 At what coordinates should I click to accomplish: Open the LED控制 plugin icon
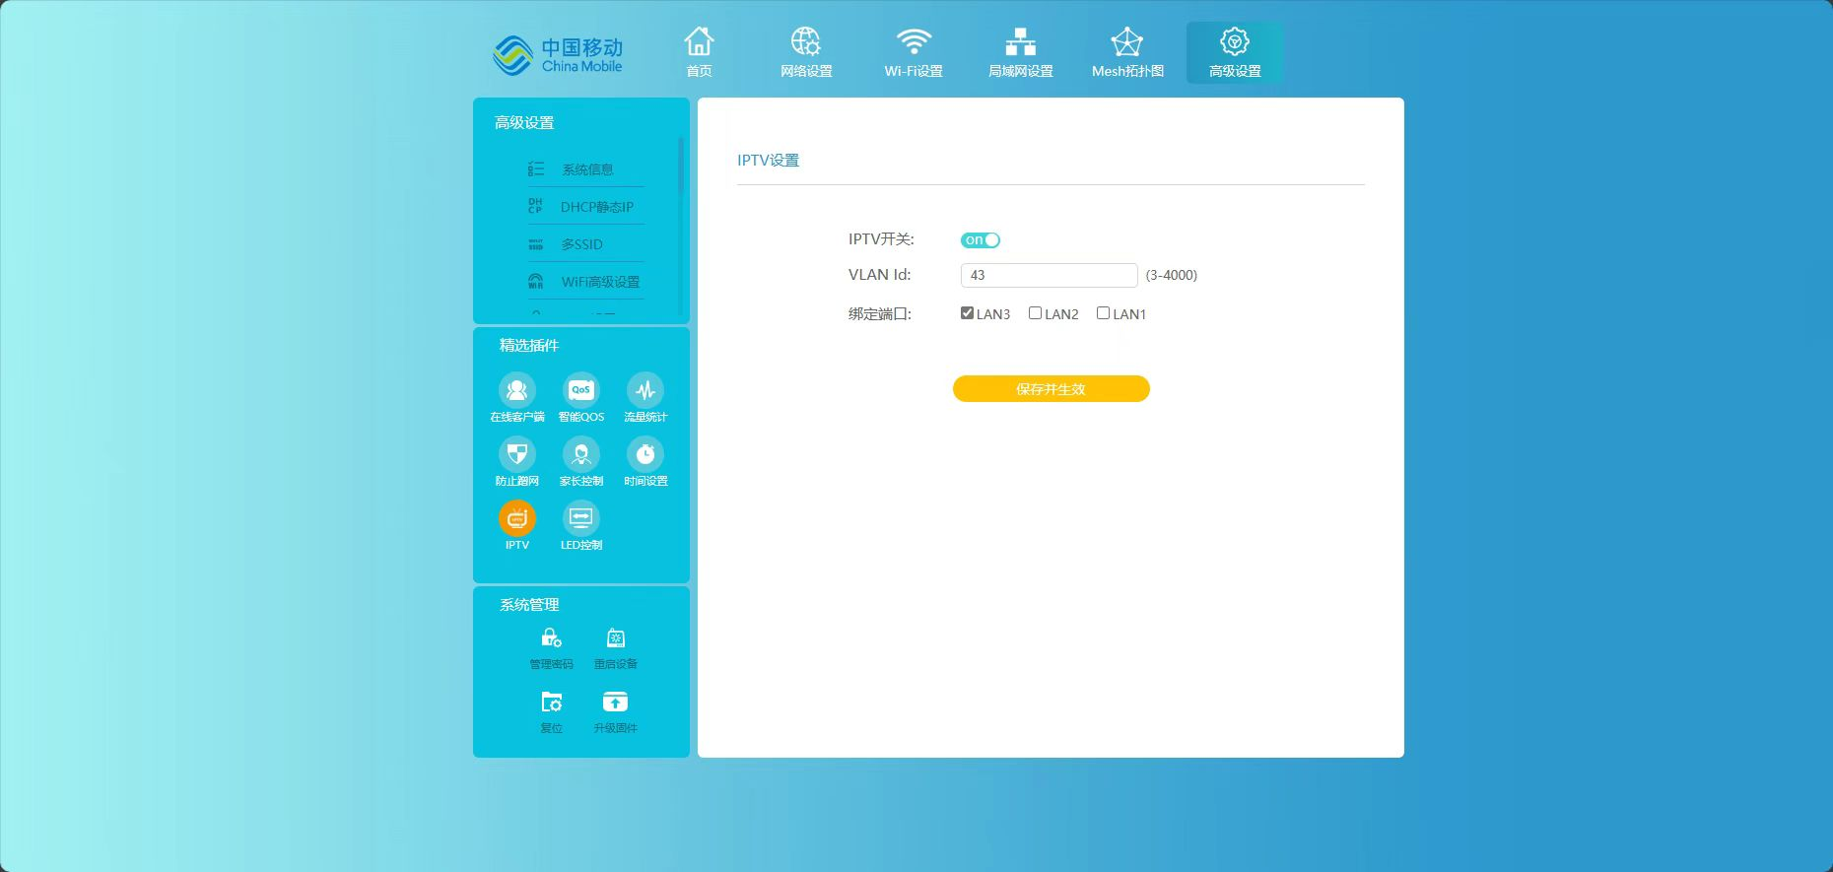point(581,518)
